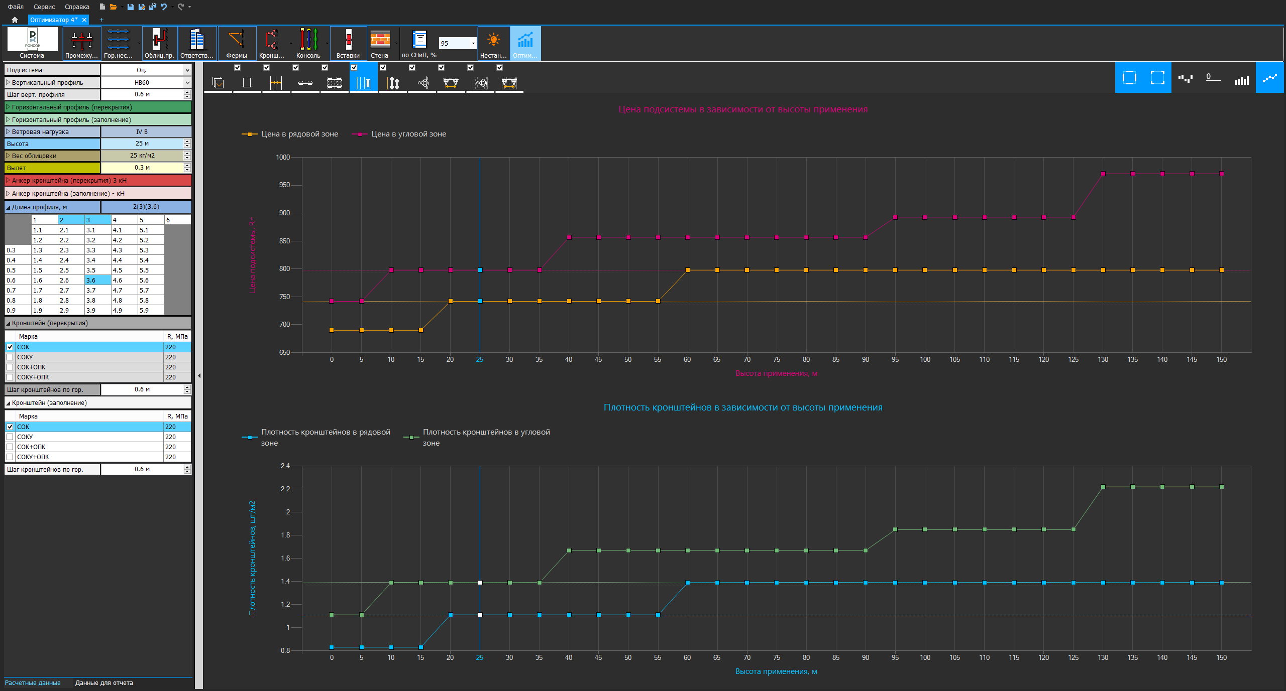Open the Справка menu
The height and width of the screenshot is (691, 1286).
(77, 7)
